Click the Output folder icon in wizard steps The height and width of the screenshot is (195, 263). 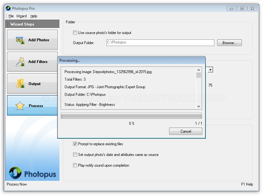(20, 83)
